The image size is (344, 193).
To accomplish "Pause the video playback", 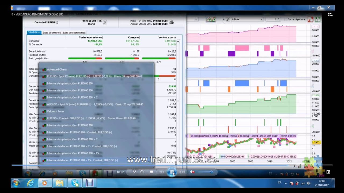I will pos(172,172).
